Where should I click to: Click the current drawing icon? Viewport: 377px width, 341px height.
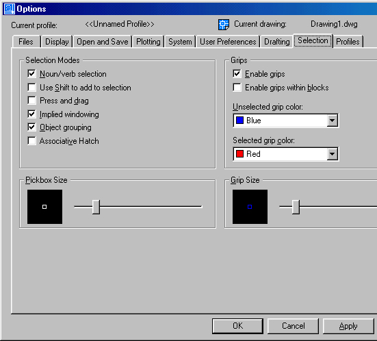tap(223, 24)
